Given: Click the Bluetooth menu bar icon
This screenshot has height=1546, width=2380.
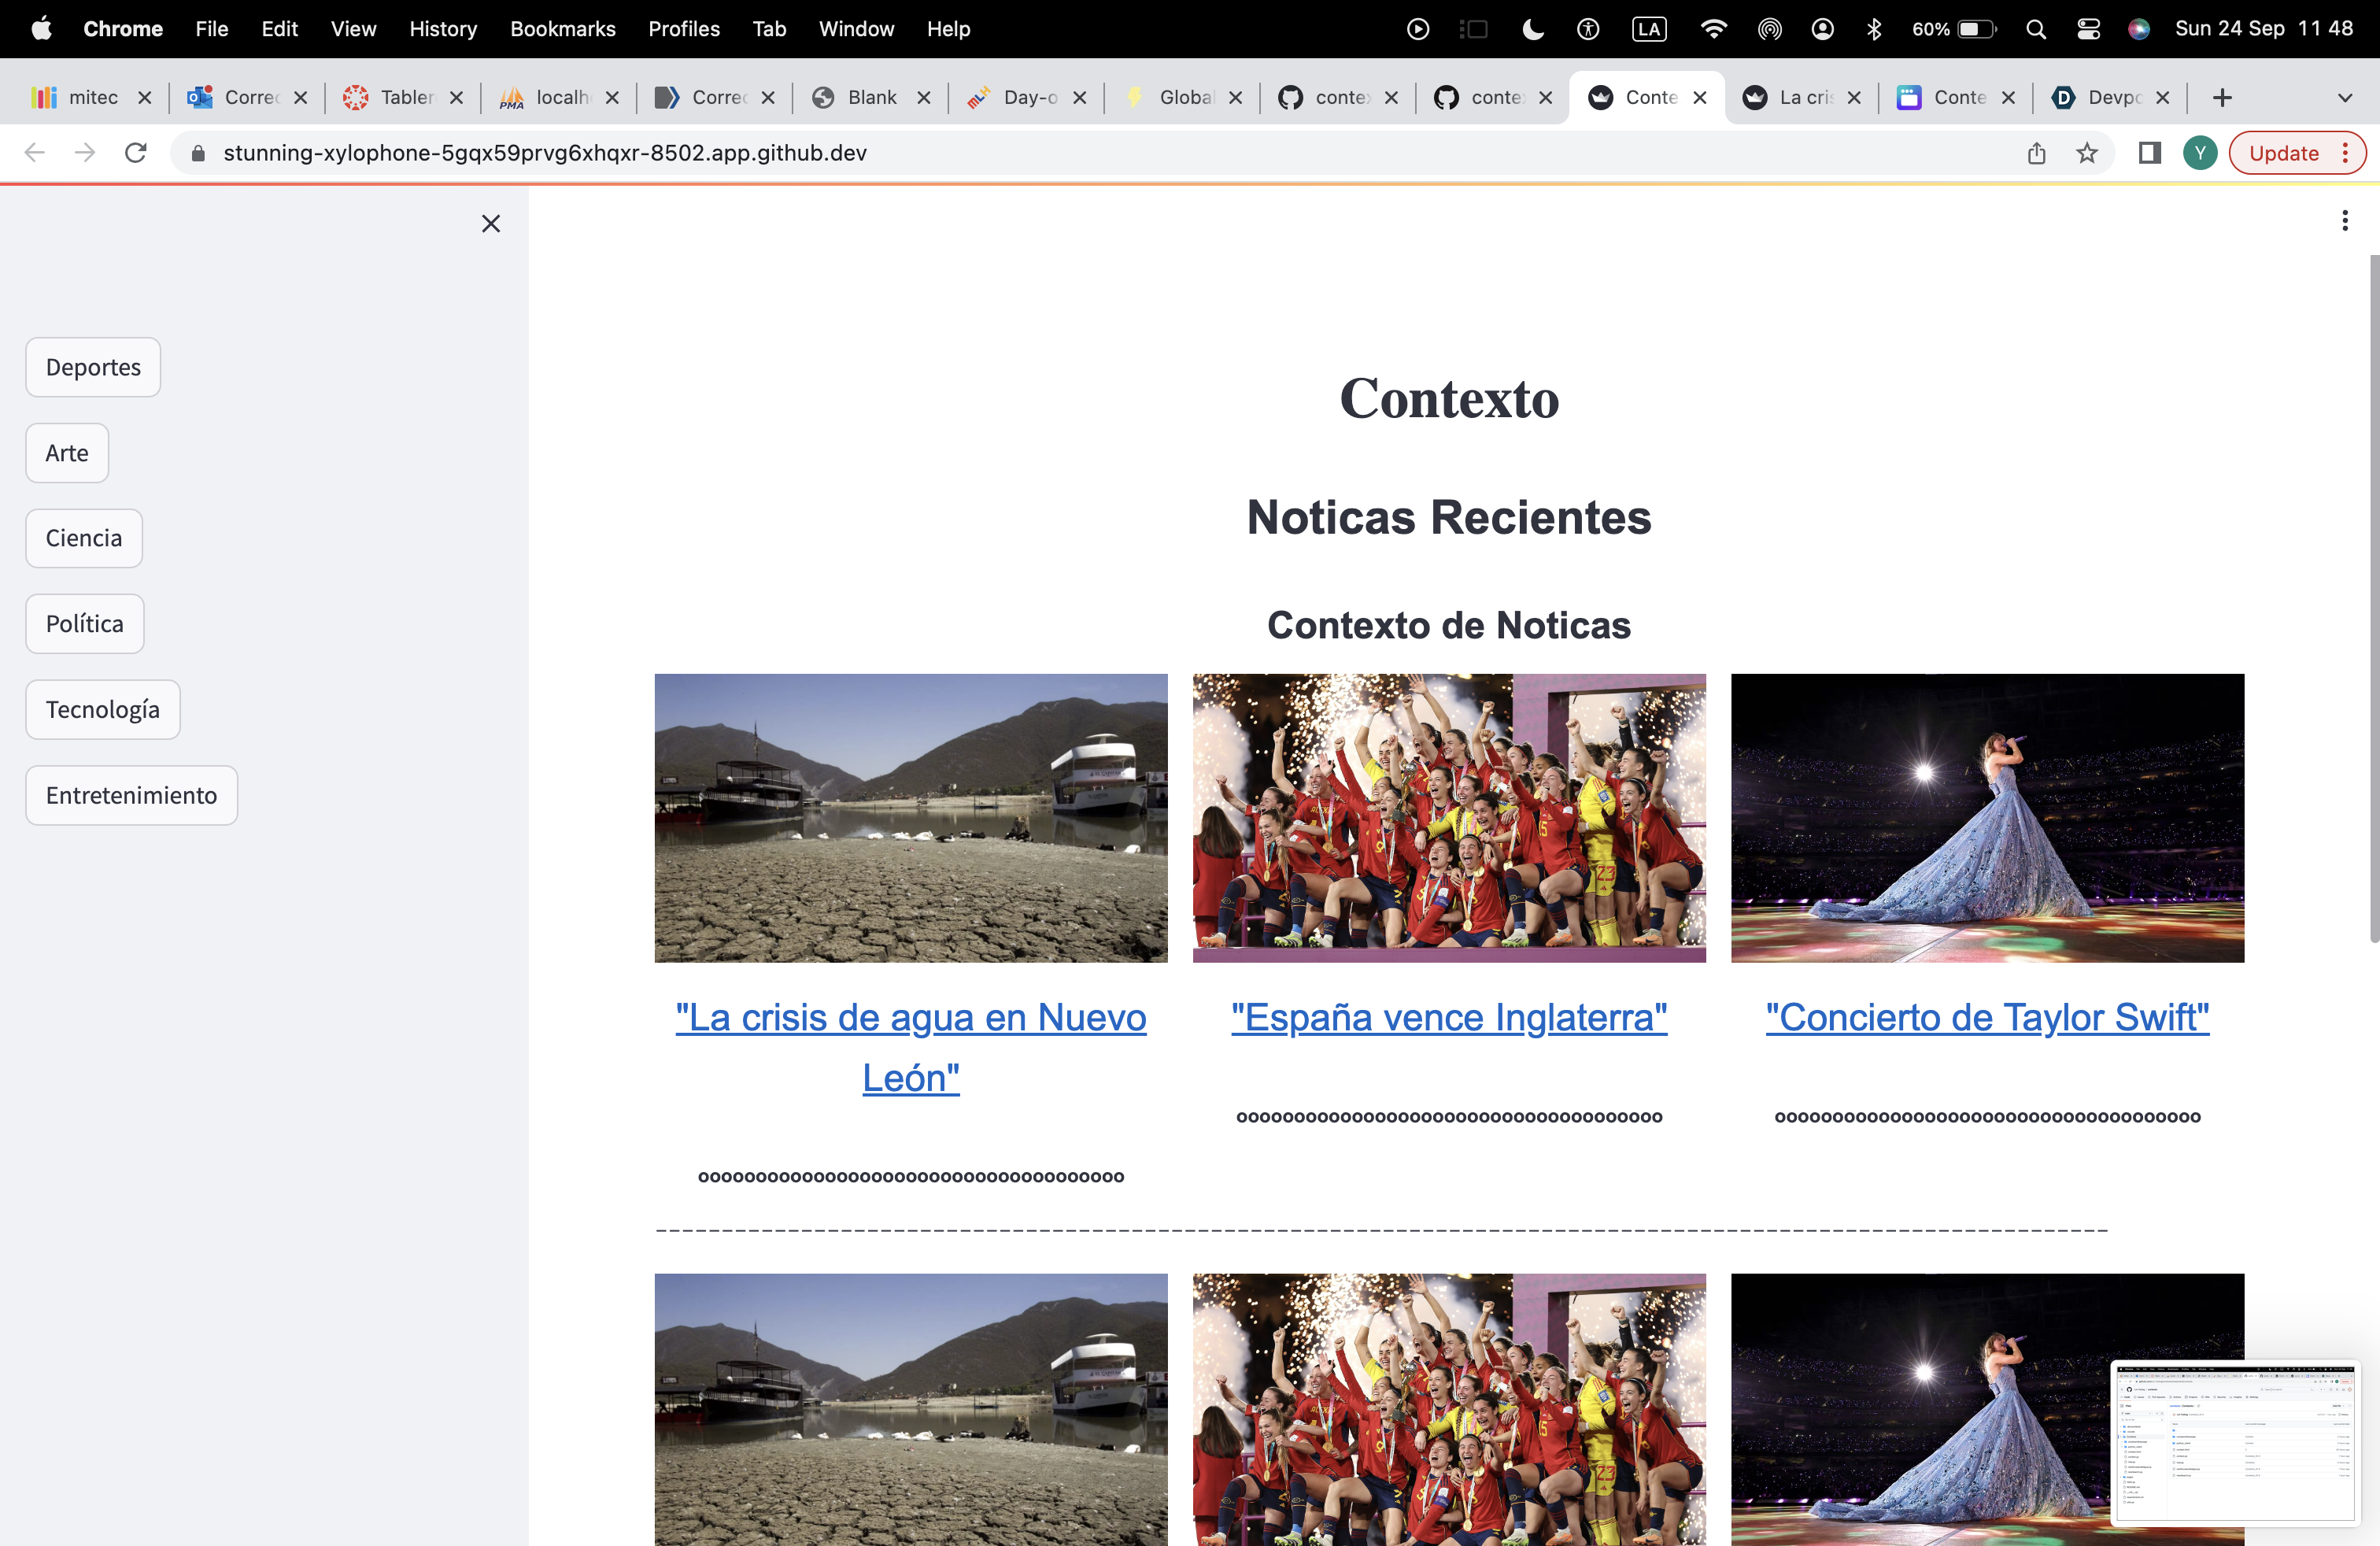Looking at the screenshot, I should (x=1873, y=29).
